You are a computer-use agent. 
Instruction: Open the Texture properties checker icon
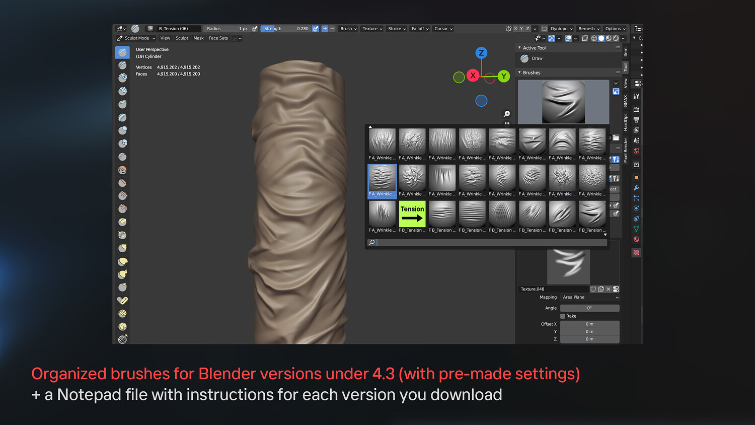pos(636,252)
